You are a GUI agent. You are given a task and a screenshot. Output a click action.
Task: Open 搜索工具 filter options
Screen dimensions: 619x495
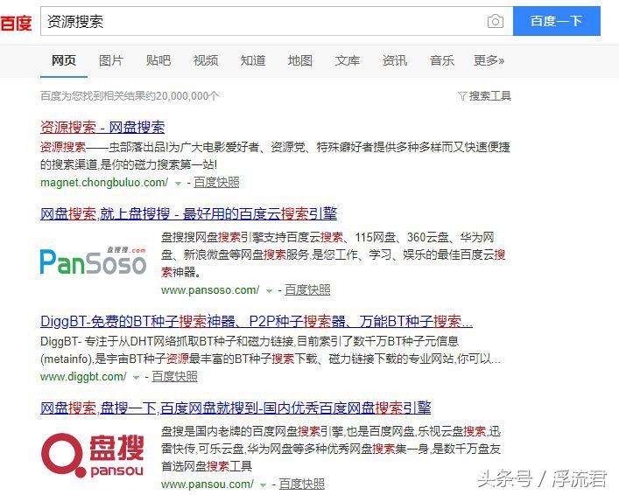point(490,96)
